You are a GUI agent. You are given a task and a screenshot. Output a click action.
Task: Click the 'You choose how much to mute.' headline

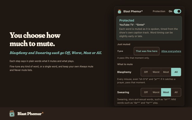pos(35,39)
